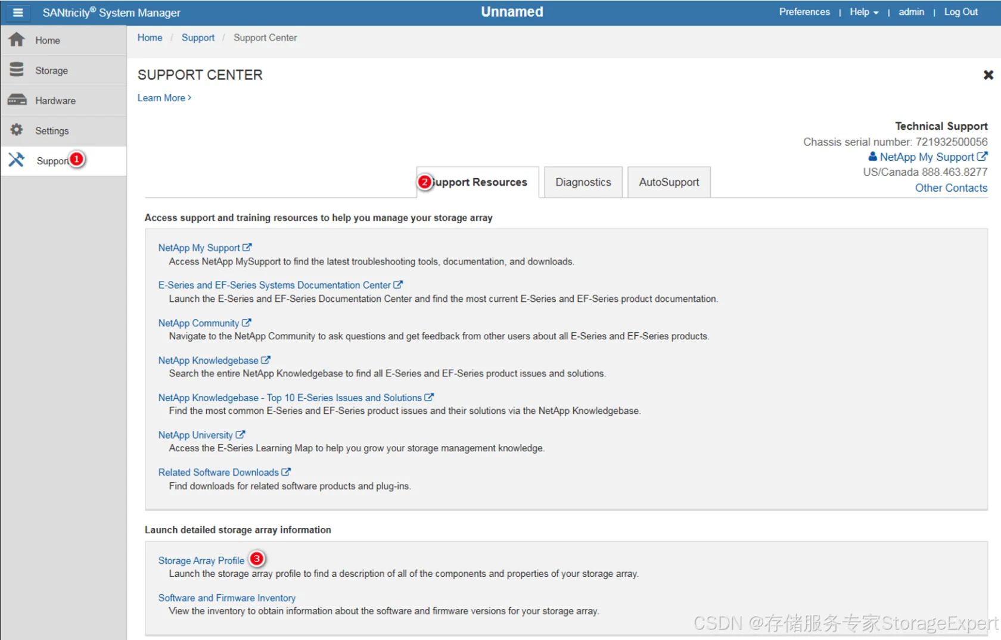
Task: Switch to the AutoSupport tab
Action: click(x=669, y=182)
